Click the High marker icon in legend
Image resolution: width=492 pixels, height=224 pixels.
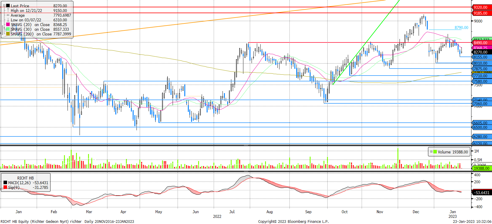pos(8,11)
